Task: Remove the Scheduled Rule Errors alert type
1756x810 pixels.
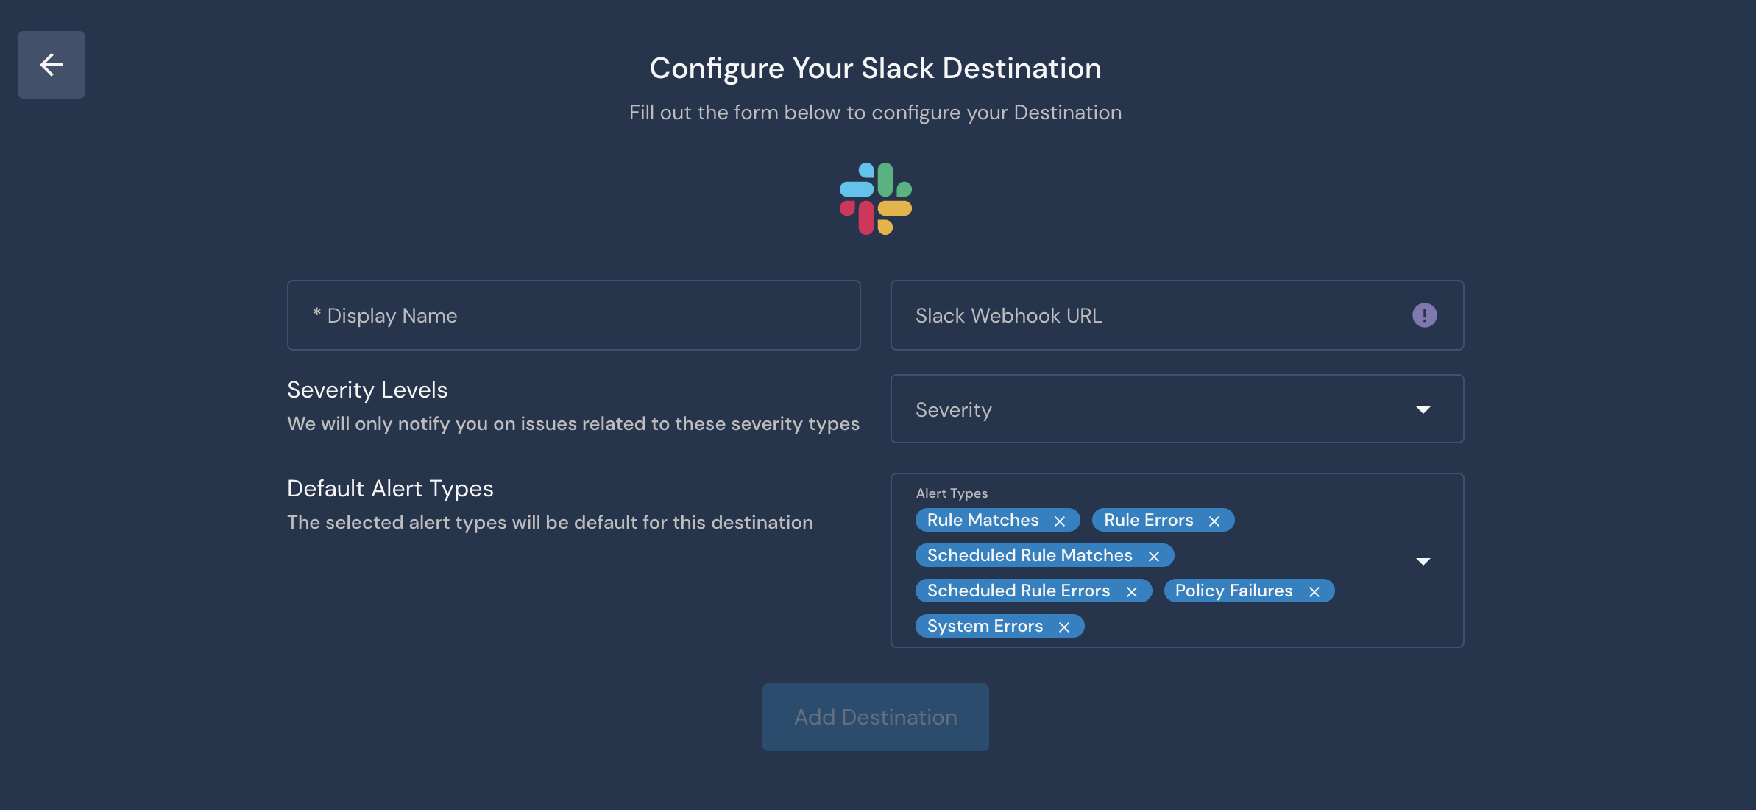Action: point(1133,591)
